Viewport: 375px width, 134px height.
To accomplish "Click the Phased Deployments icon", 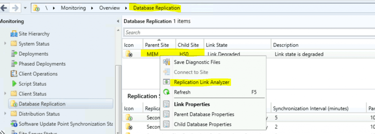I will [x=14, y=64].
